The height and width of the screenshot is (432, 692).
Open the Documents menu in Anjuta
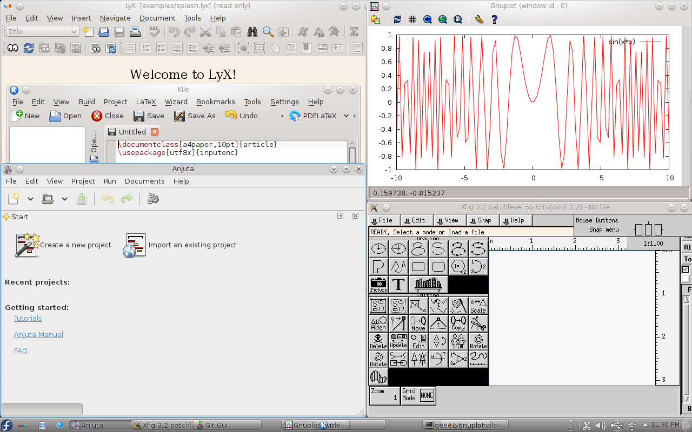[144, 181]
